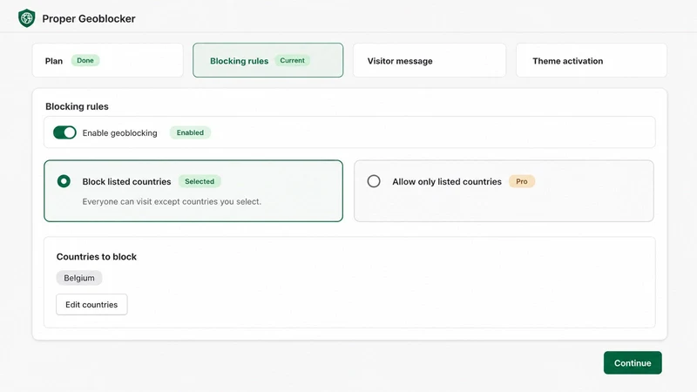Go to the Visitor message step
Image resolution: width=697 pixels, height=392 pixels.
click(x=430, y=60)
